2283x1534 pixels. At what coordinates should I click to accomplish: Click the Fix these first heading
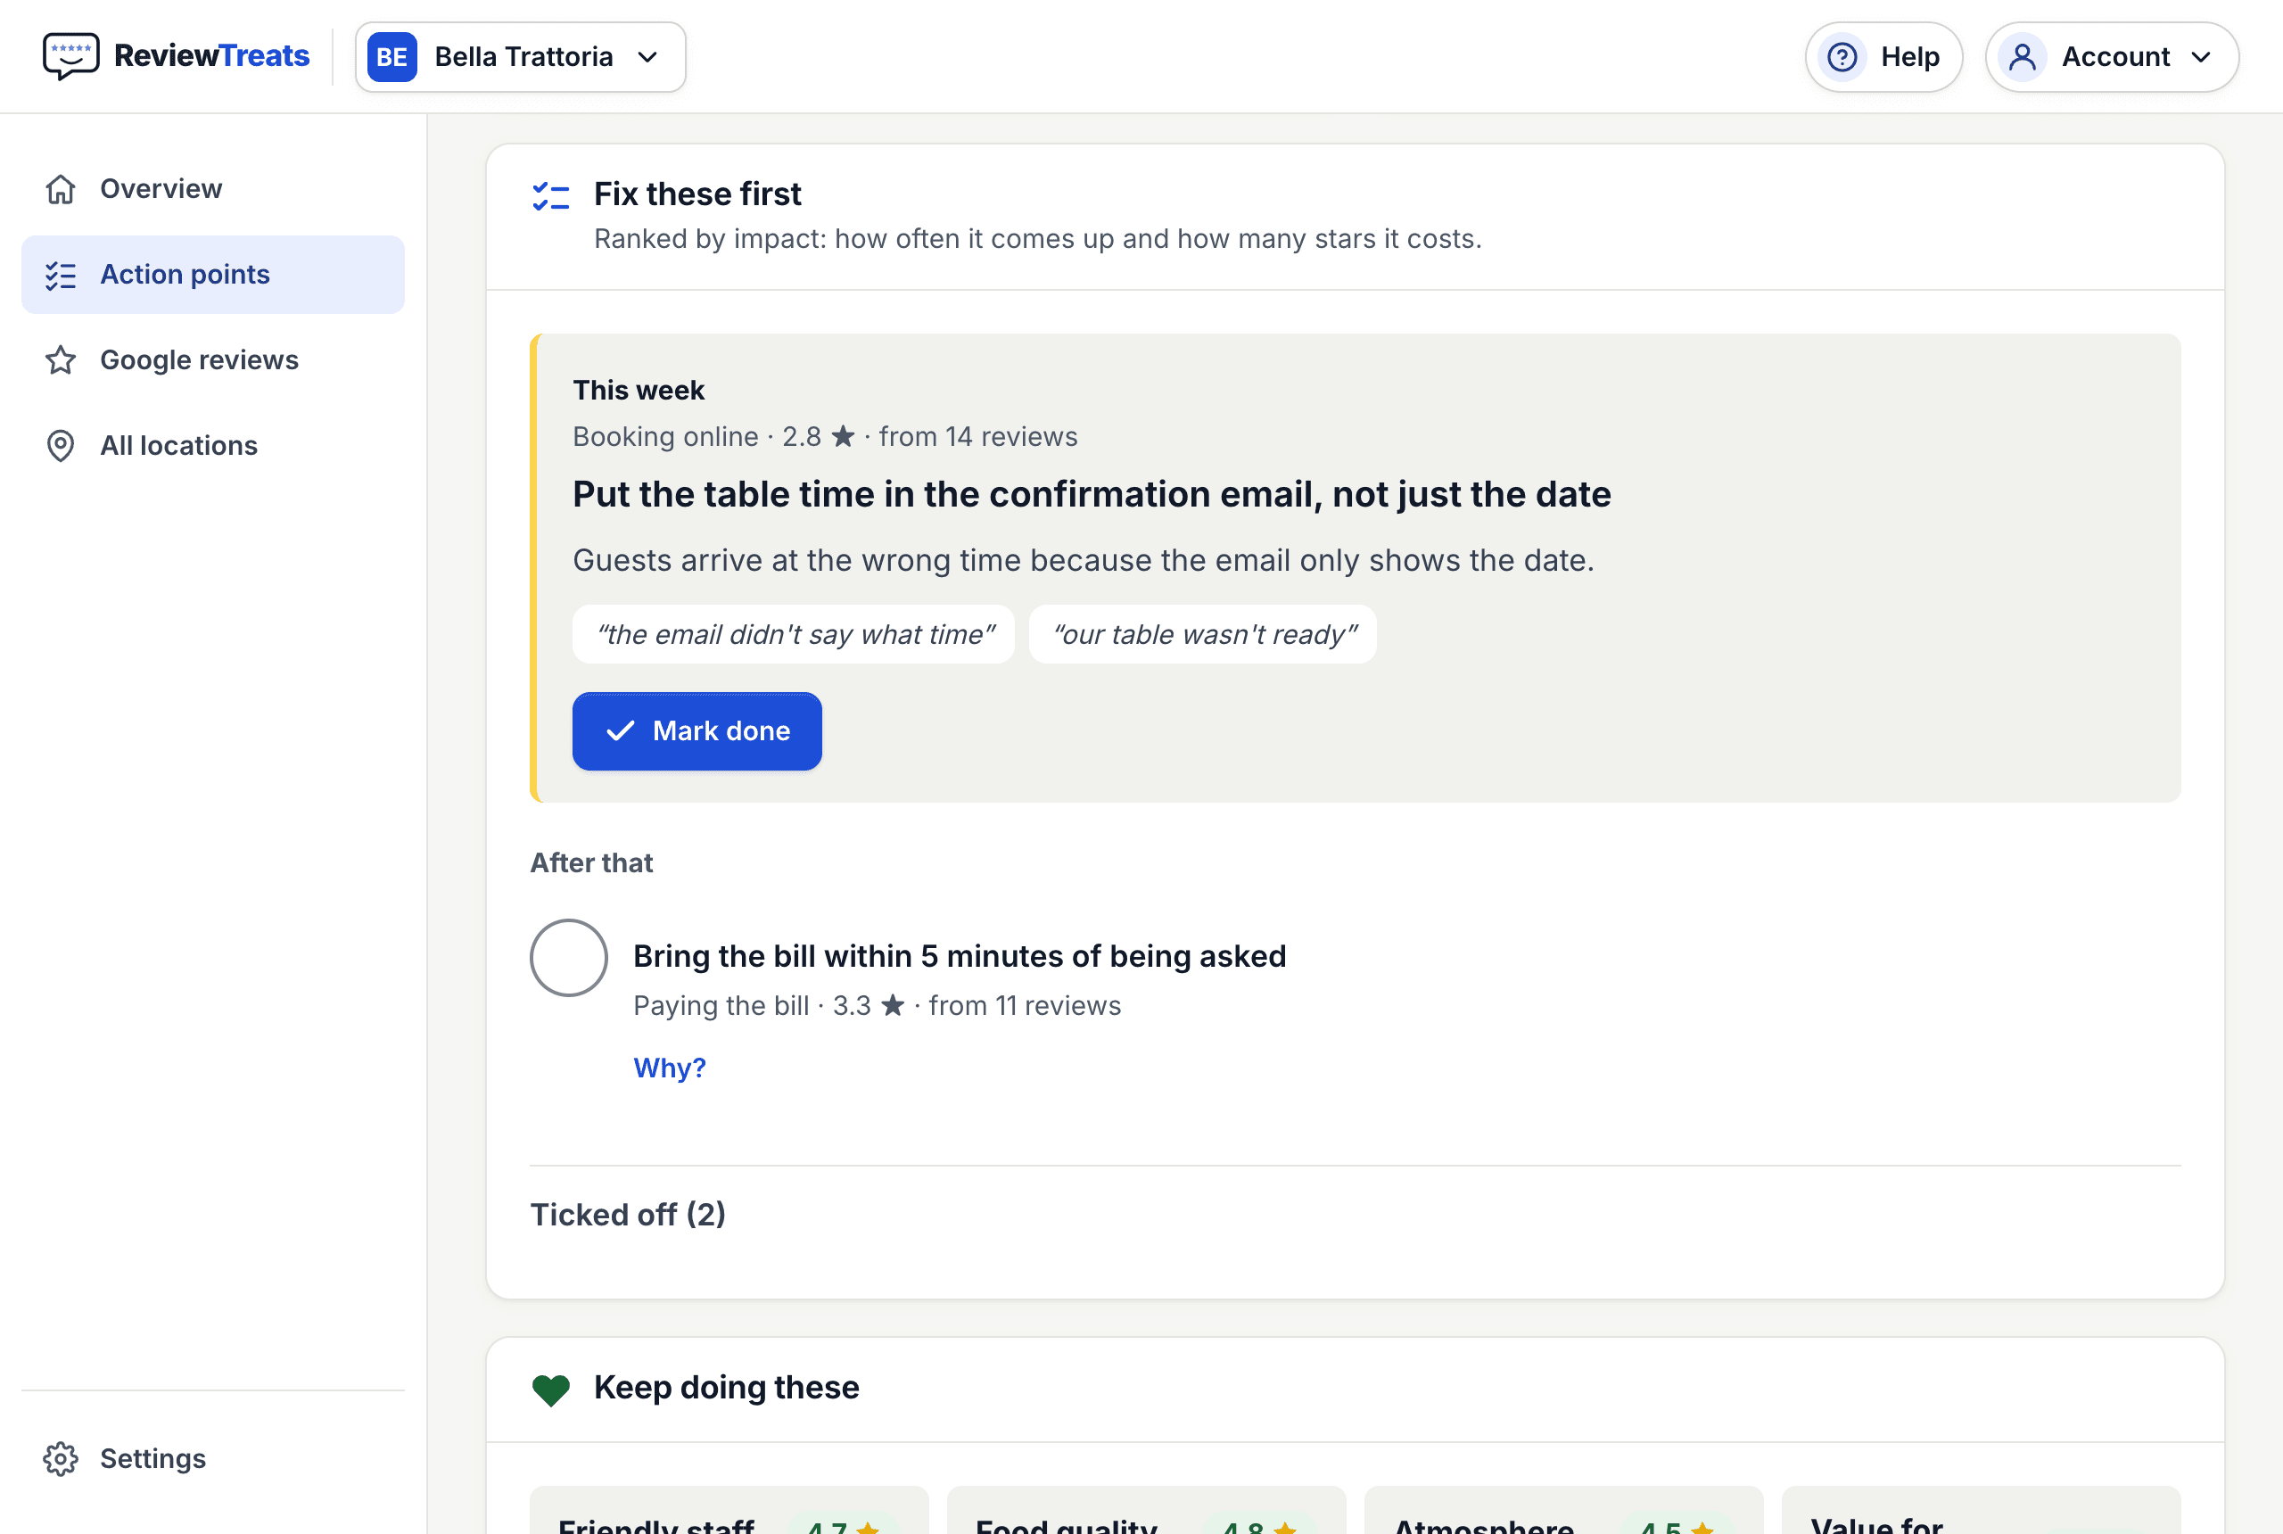(x=697, y=194)
